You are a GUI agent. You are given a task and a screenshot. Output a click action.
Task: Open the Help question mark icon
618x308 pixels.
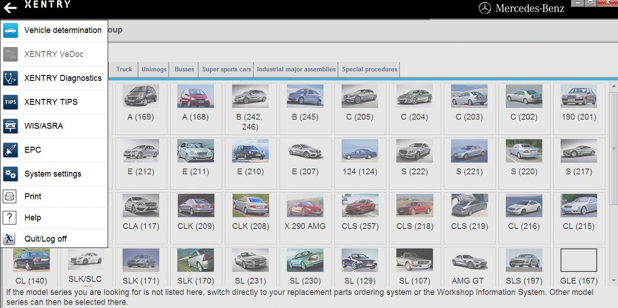[10, 218]
